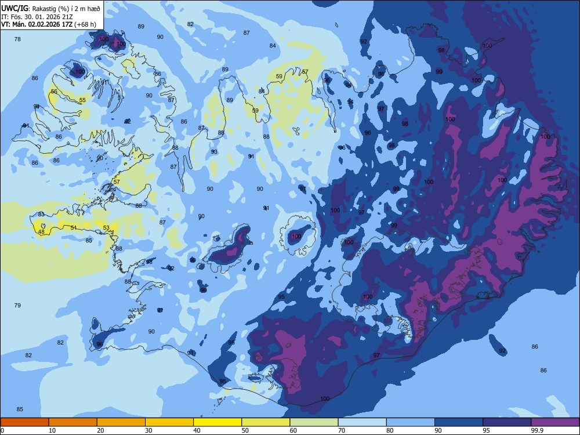Click the legend tick label "40"
This screenshot has height=435, width=580.
(197, 430)
